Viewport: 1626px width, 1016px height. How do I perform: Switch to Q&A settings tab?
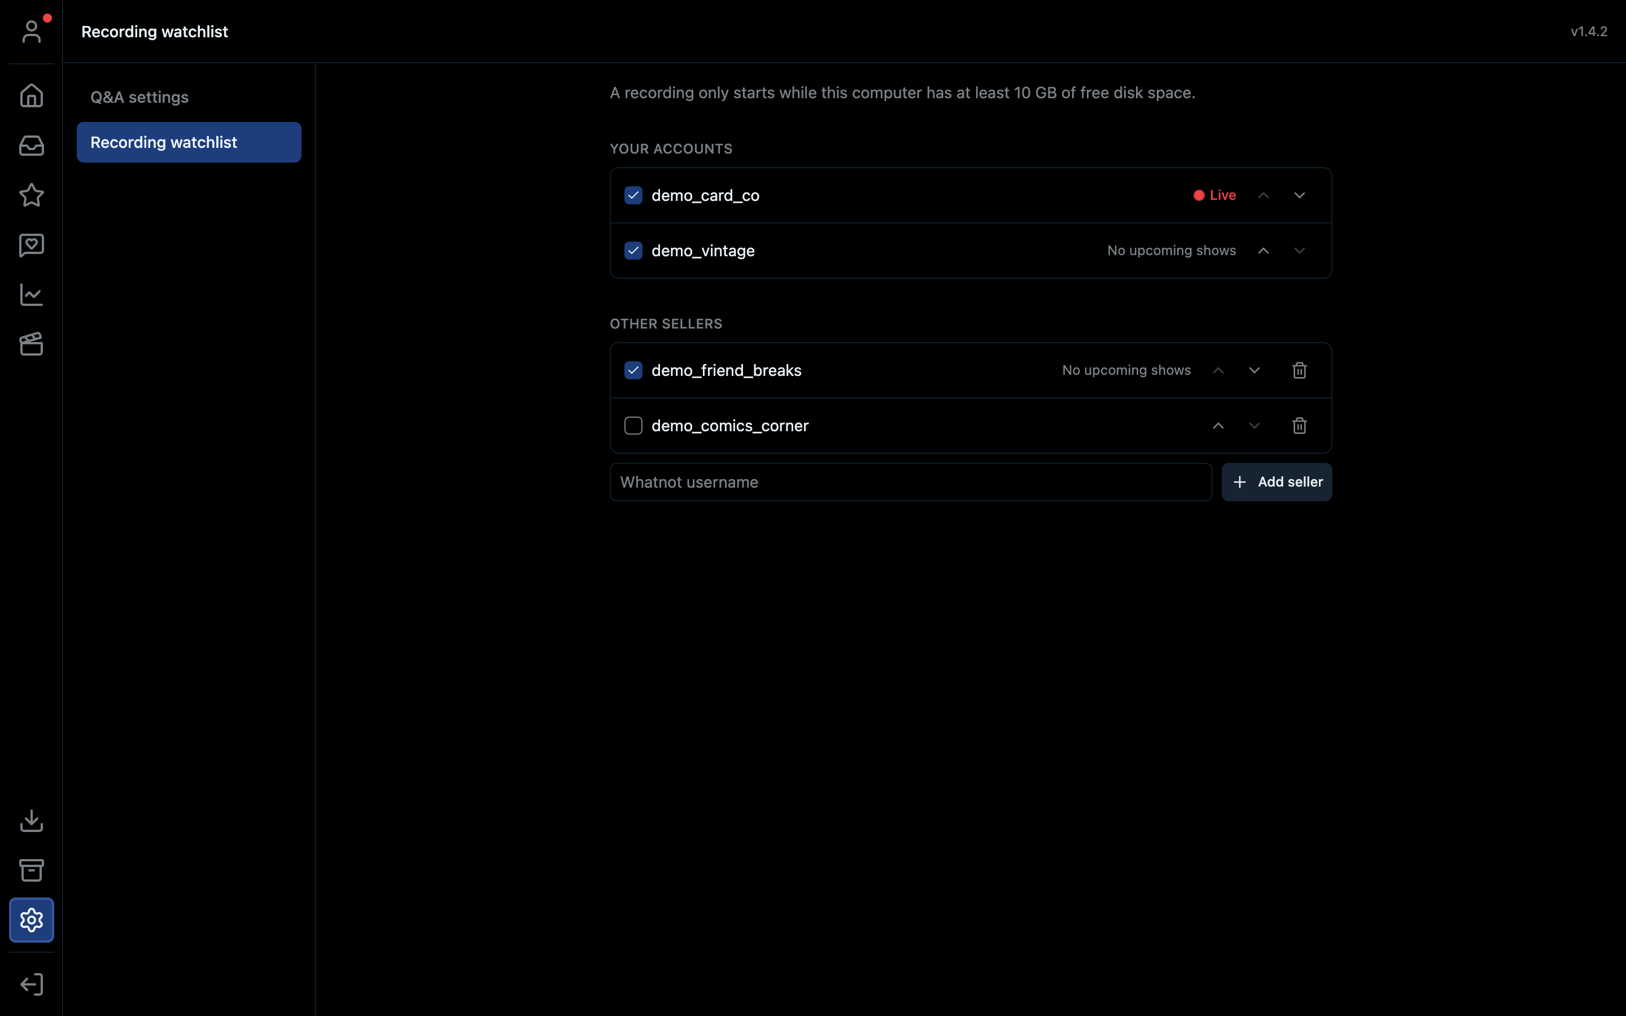189,97
